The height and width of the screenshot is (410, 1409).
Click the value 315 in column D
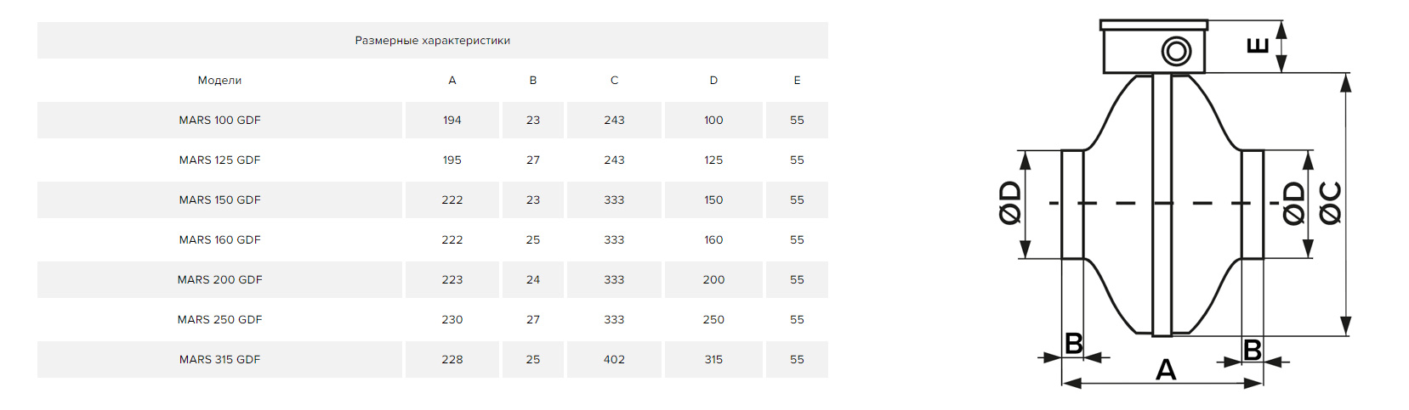coord(713,360)
